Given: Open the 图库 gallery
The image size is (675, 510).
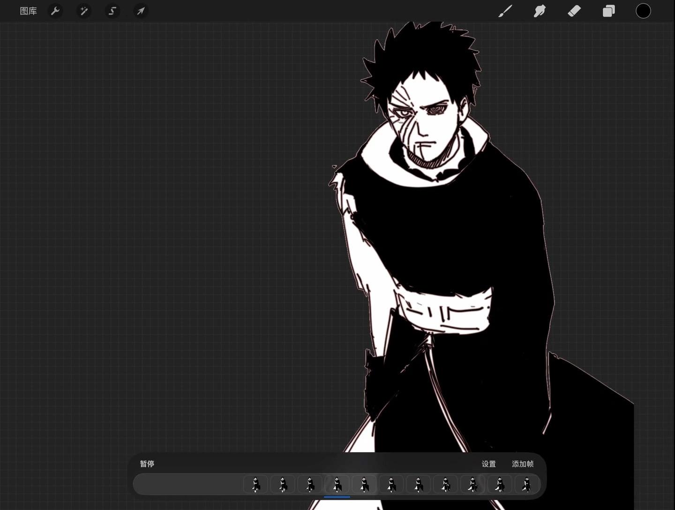Looking at the screenshot, I should coord(28,11).
